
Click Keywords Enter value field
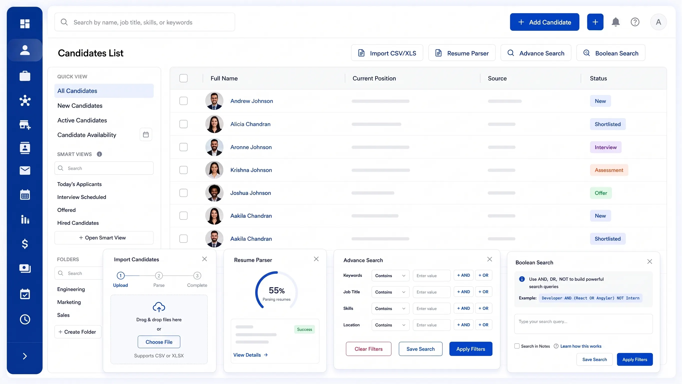[x=431, y=275]
